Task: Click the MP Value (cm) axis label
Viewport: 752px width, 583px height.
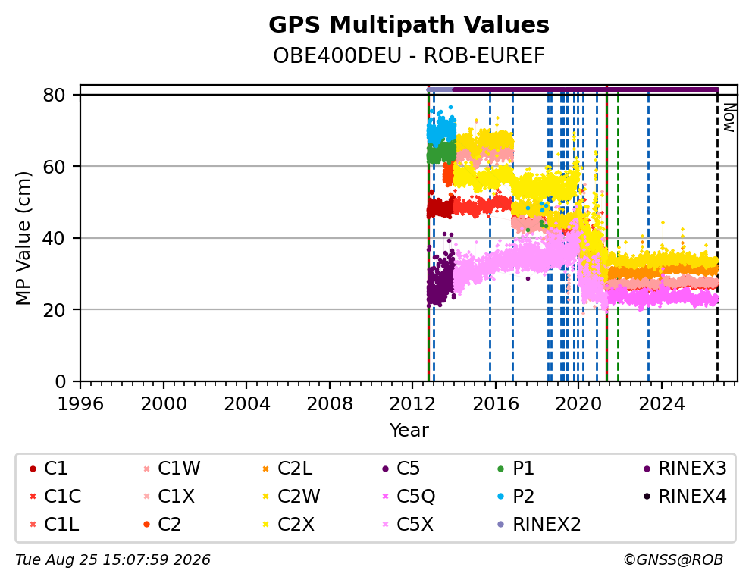Action: tap(23, 238)
